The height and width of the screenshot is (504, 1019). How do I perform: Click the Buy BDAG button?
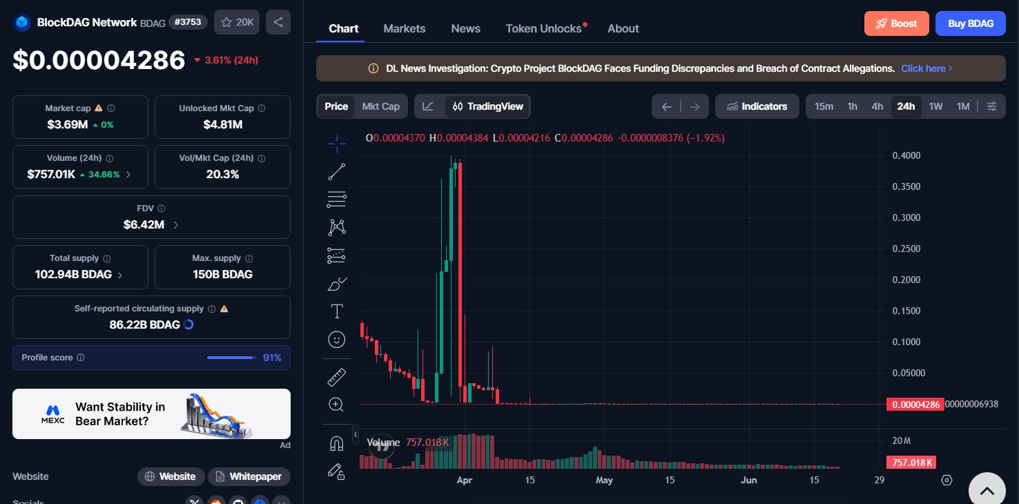tap(971, 23)
